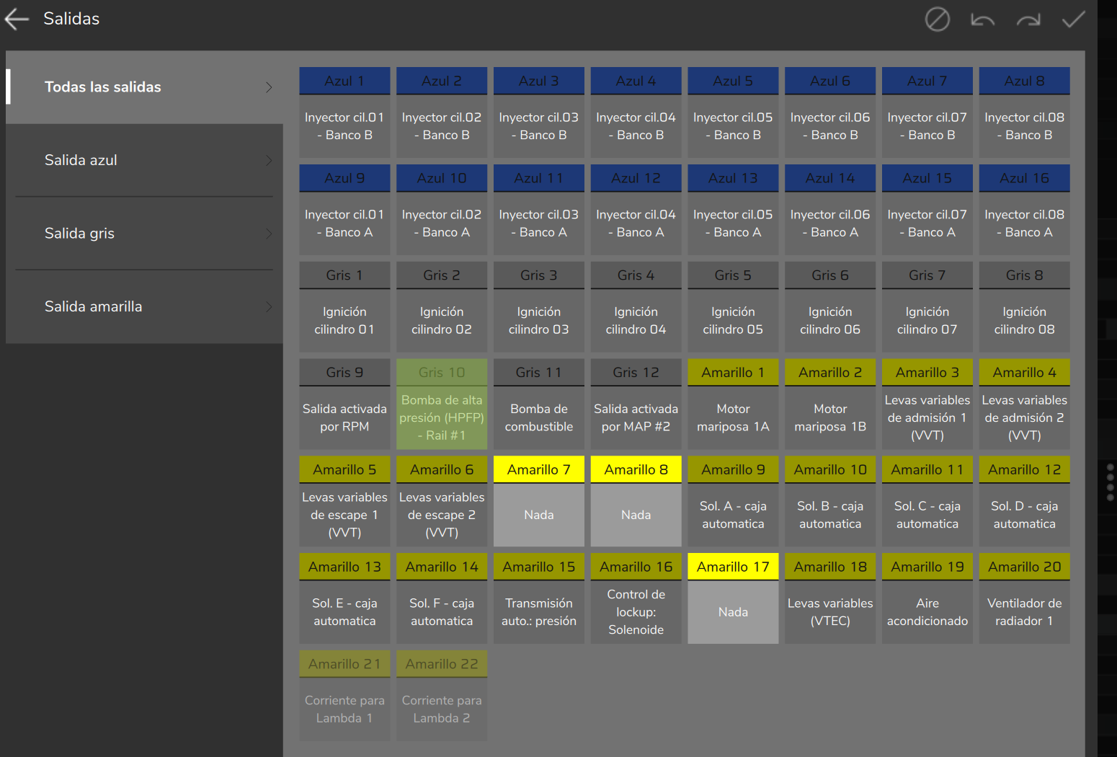Image resolution: width=1117 pixels, height=757 pixels.
Task: Confirm changes with the checkmark icon
Action: point(1074,19)
